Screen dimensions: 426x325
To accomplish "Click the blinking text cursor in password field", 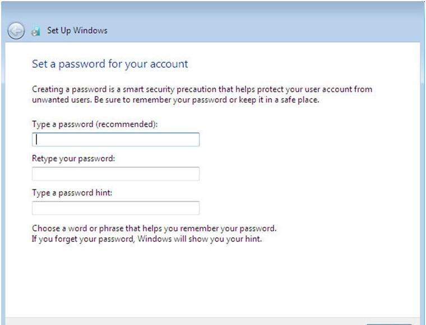I will pyautogui.click(x=36, y=140).
